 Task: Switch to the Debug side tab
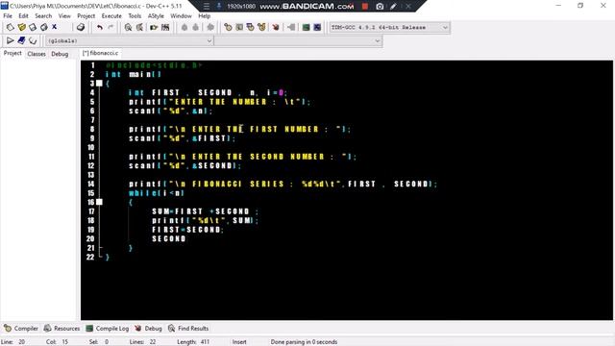[x=60, y=54]
